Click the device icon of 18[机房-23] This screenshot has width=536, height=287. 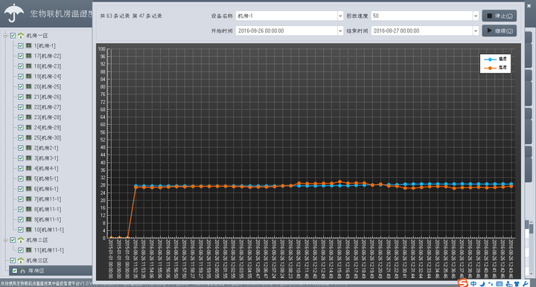[29, 66]
